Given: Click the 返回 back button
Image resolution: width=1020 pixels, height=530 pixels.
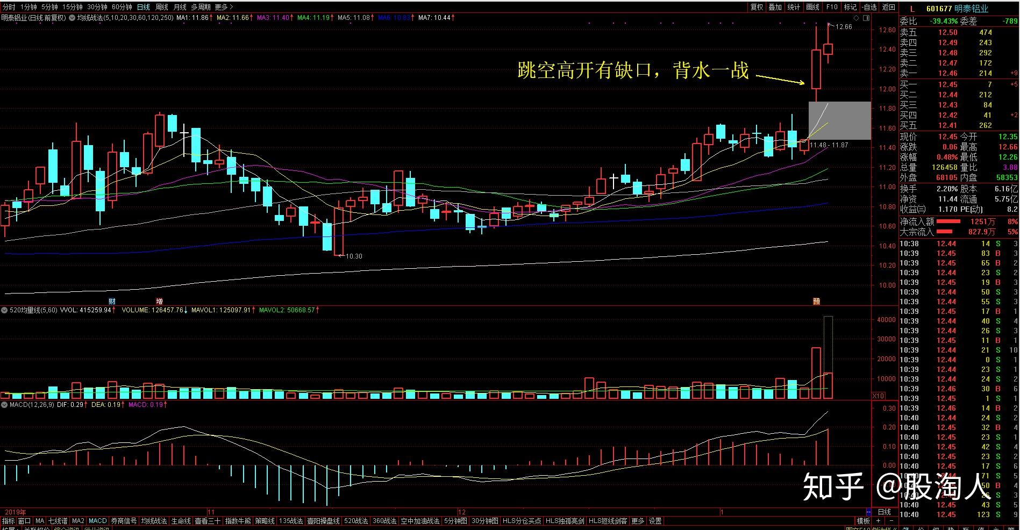Looking at the screenshot, I should tap(889, 7).
